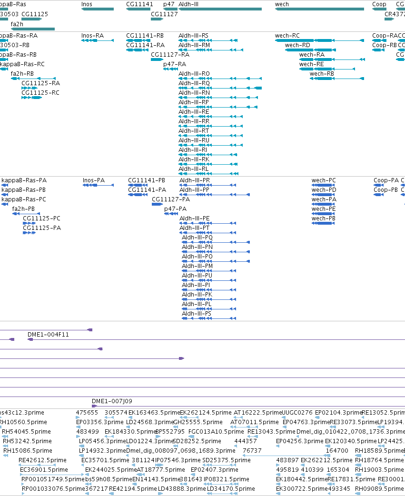Open the fa2h gene feature
This screenshot has height=496, width=405.
click(32, 29)
